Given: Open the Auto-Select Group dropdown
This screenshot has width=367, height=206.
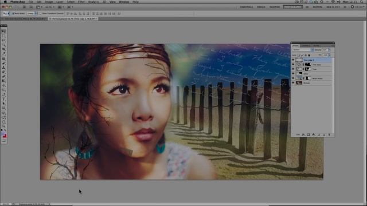Looking at the screenshot, I should tap(32, 13).
